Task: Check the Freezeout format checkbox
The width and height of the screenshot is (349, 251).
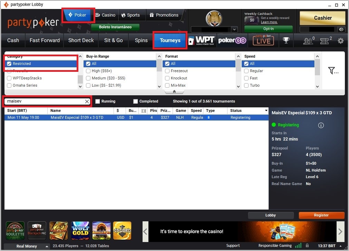Action: (x=167, y=71)
